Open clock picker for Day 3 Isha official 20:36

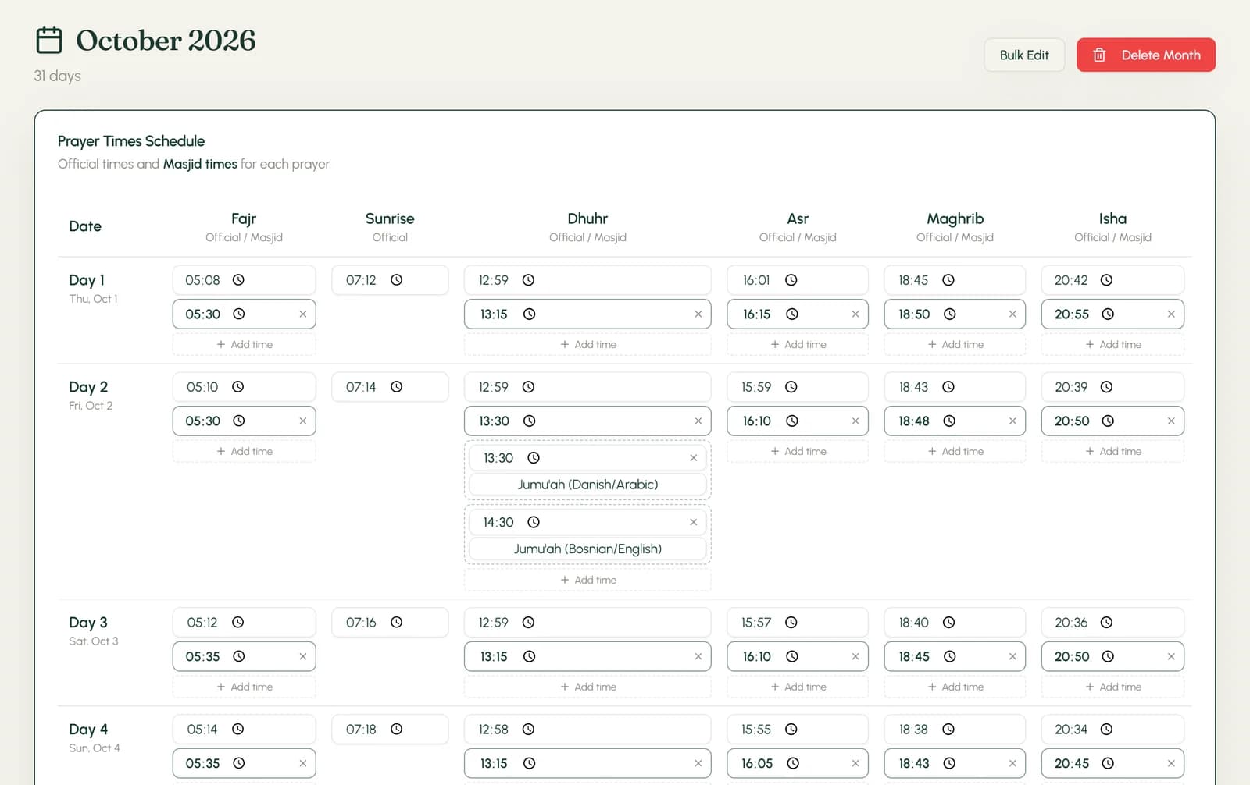[1106, 623]
